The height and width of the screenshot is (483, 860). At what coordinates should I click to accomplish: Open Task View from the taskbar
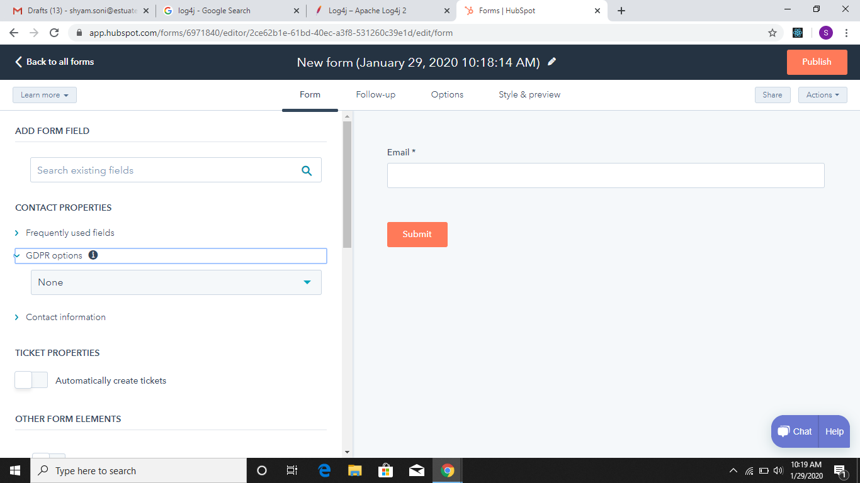pyautogui.click(x=292, y=470)
